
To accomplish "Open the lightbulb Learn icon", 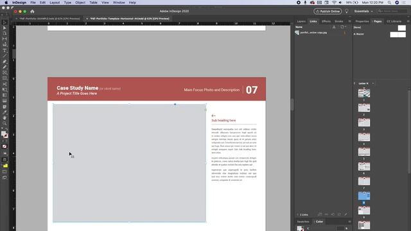I will [347, 12].
